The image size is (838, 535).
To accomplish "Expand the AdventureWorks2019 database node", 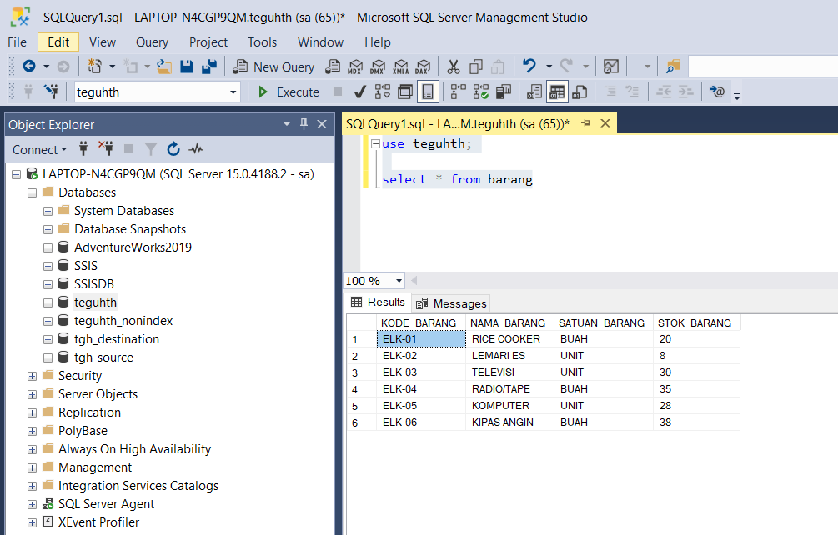I will [x=48, y=247].
